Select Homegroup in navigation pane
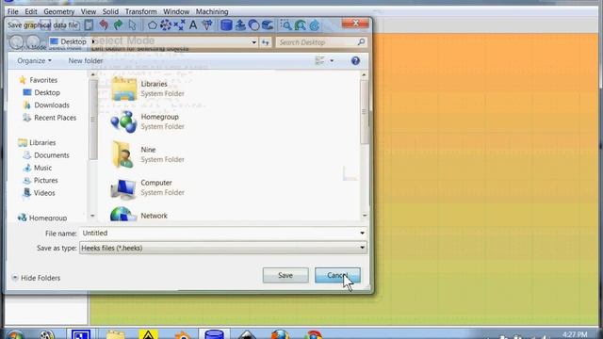 (x=48, y=218)
